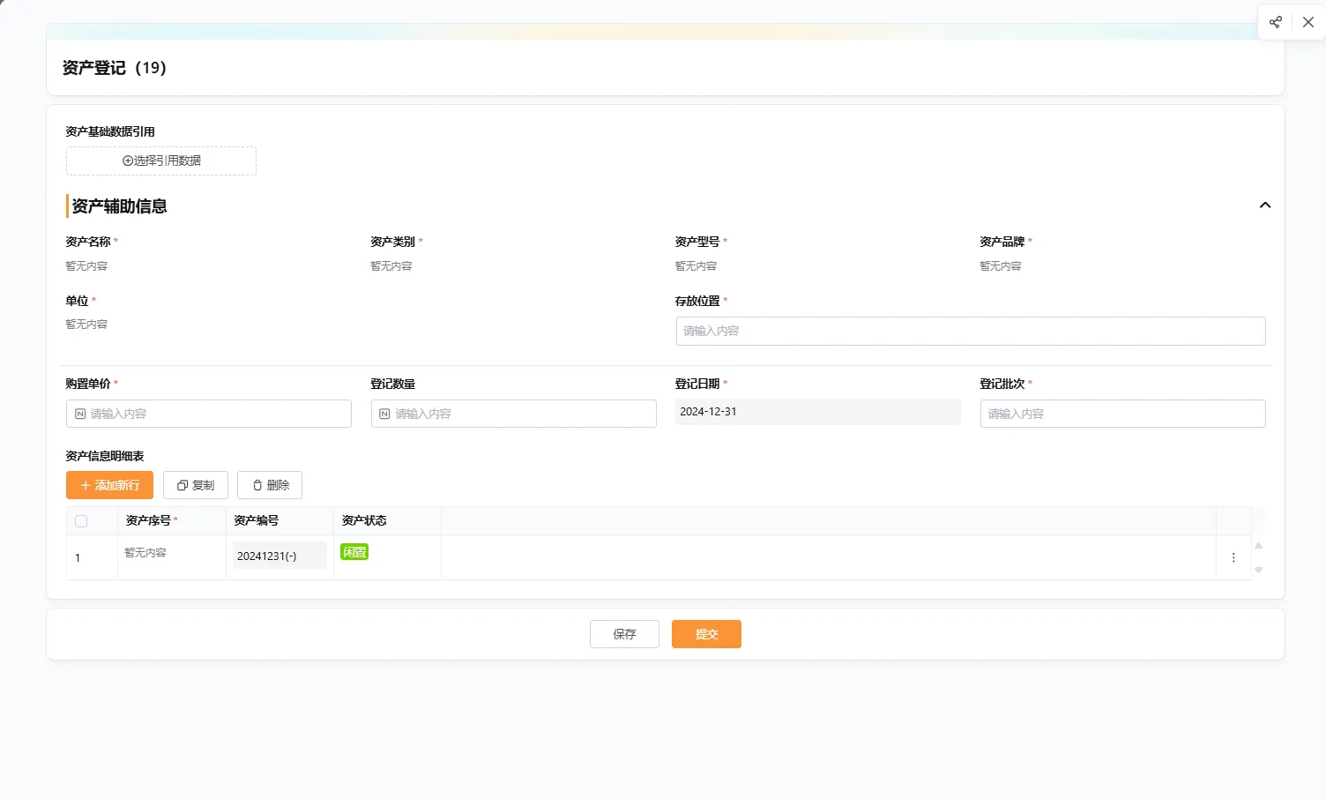The height and width of the screenshot is (799, 1326).
Task: Click the 登记批次 text field
Action: pos(1122,414)
